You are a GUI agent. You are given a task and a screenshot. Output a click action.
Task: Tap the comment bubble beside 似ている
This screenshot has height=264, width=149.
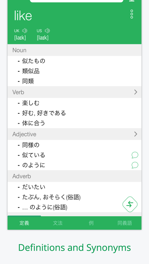coord(135,155)
